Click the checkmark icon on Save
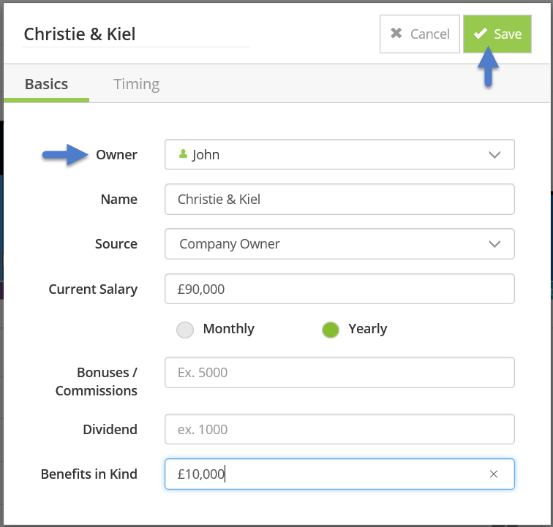 coord(480,34)
